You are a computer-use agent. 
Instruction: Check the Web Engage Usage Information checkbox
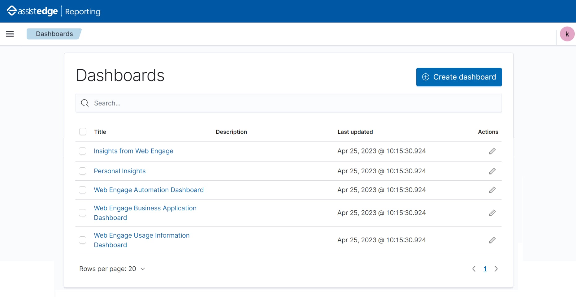83,240
